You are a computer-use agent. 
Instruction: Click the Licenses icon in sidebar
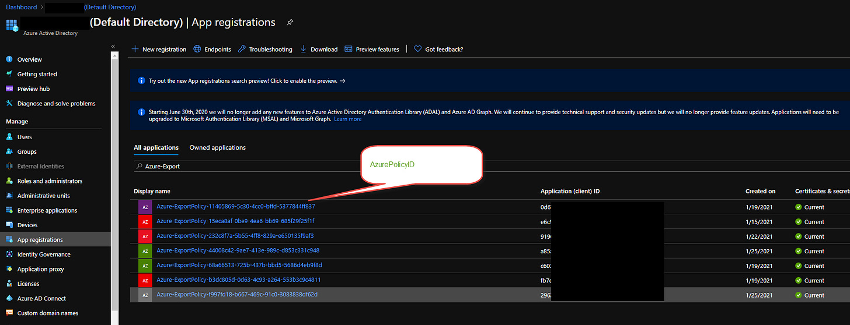click(x=9, y=284)
